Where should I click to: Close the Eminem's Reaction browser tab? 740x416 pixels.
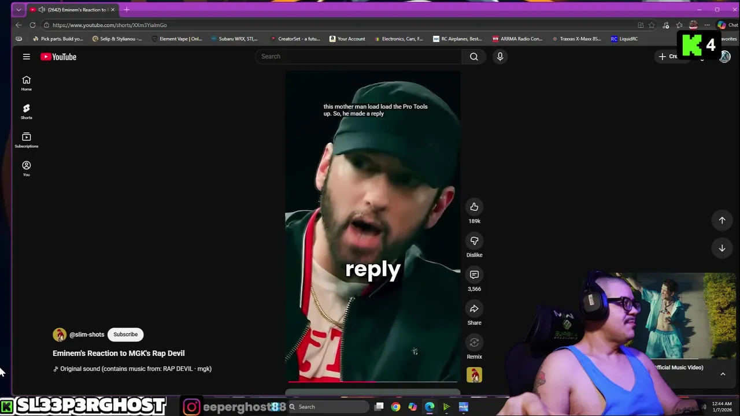(x=113, y=10)
